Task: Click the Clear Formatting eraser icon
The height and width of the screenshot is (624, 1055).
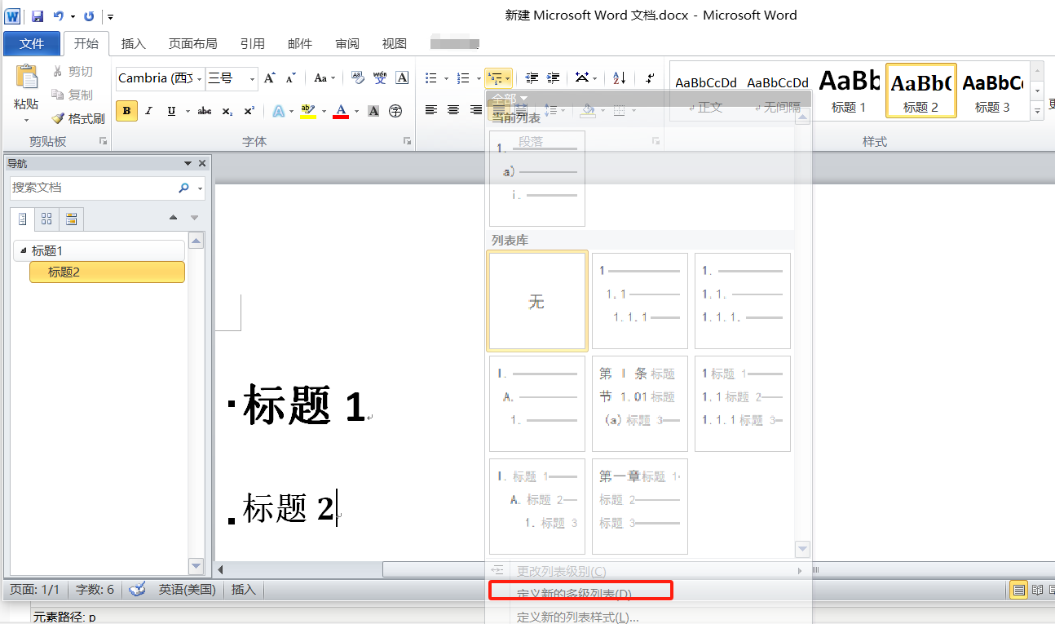Action: point(357,78)
